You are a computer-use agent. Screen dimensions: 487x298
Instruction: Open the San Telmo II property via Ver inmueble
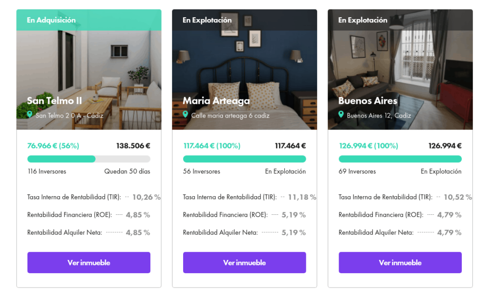89,263
